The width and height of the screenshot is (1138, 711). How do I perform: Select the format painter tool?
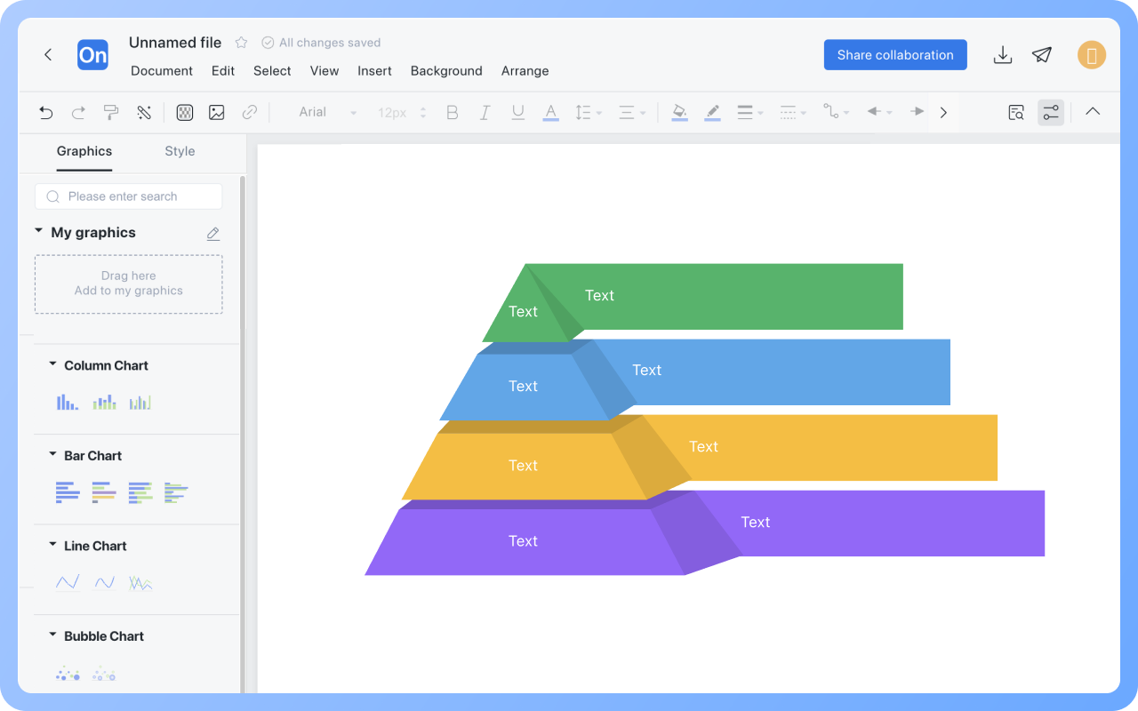coord(110,112)
